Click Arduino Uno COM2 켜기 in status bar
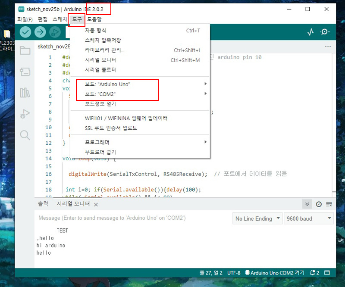Screen dimensions: 345x287 click(275, 273)
